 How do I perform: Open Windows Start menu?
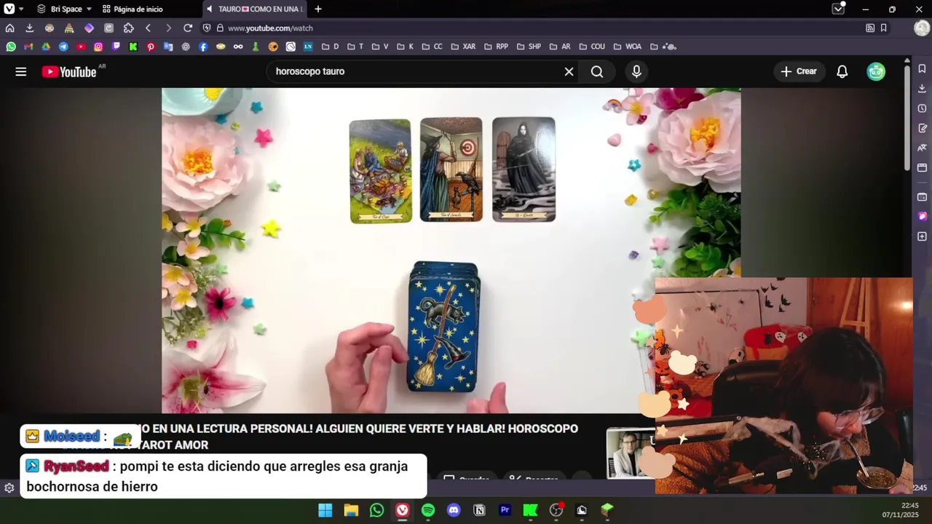pos(325,510)
